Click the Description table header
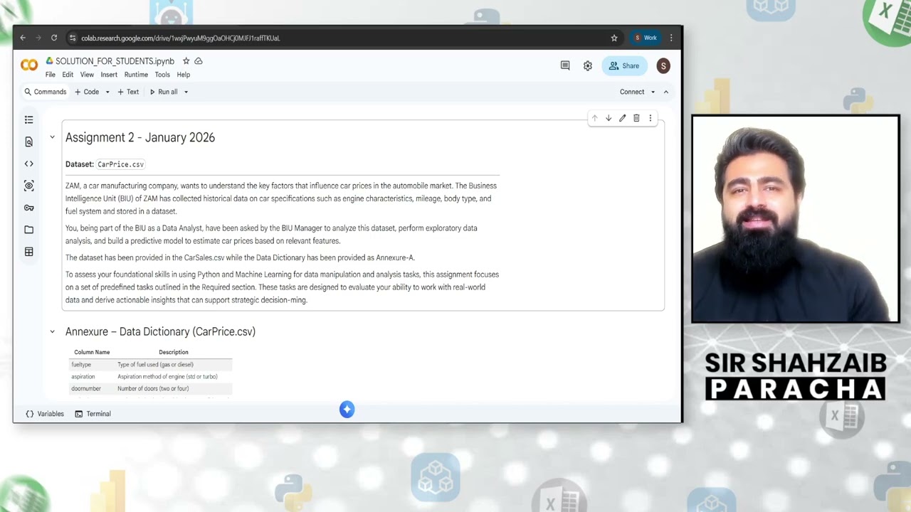This screenshot has height=512, width=911. [174, 352]
